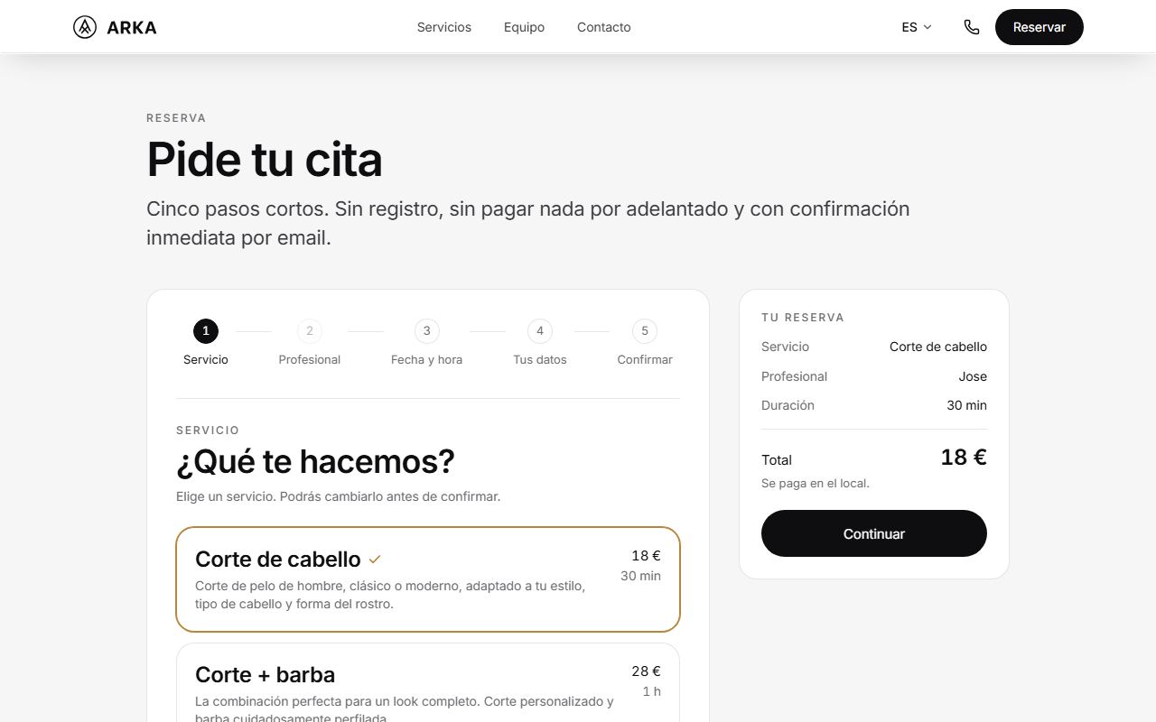Open the Contacto nav link
This screenshot has height=722, width=1156.
[x=604, y=27]
